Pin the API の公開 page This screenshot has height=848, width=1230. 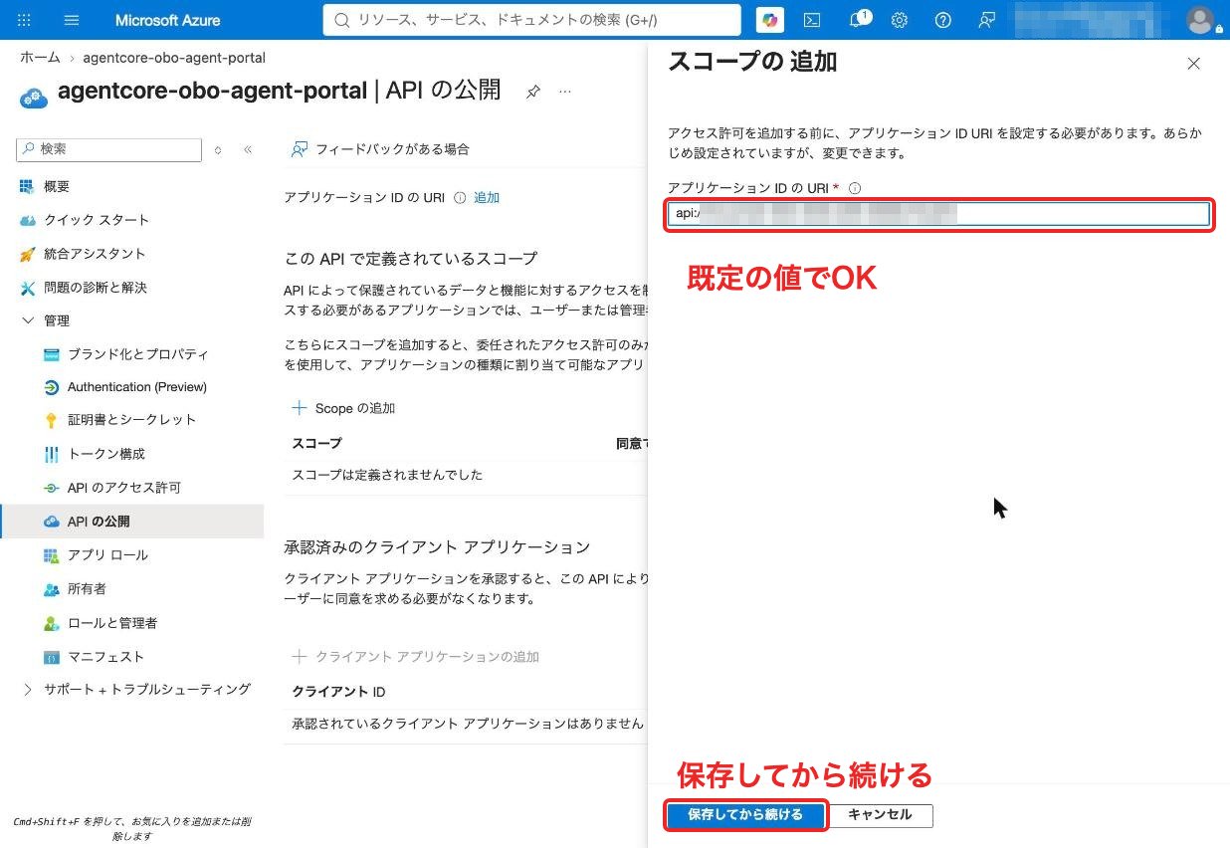pos(533,92)
